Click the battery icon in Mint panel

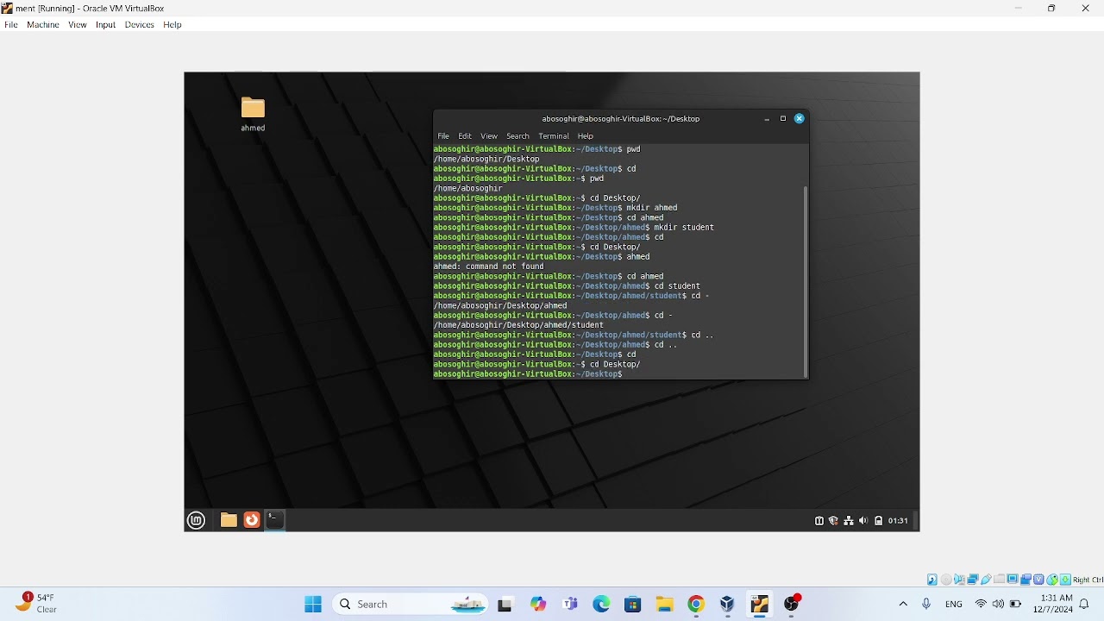coord(878,521)
